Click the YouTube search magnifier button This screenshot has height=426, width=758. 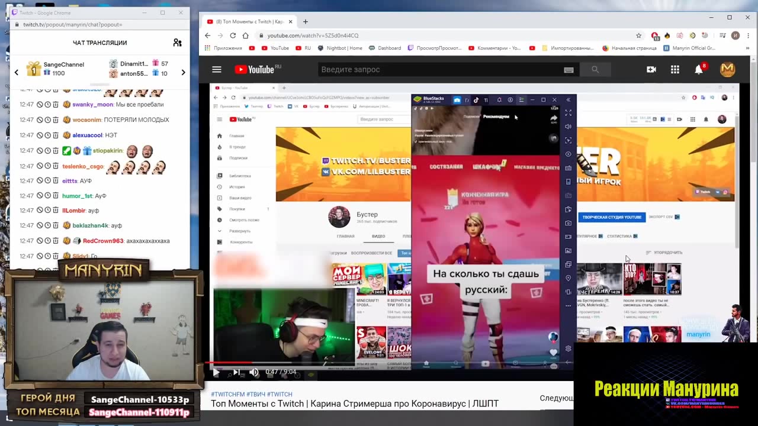coord(595,69)
